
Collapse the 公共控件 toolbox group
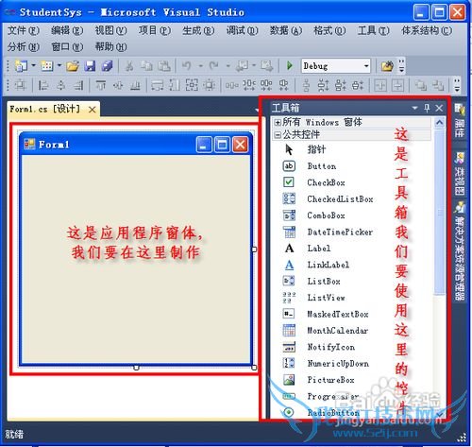click(278, 135)
